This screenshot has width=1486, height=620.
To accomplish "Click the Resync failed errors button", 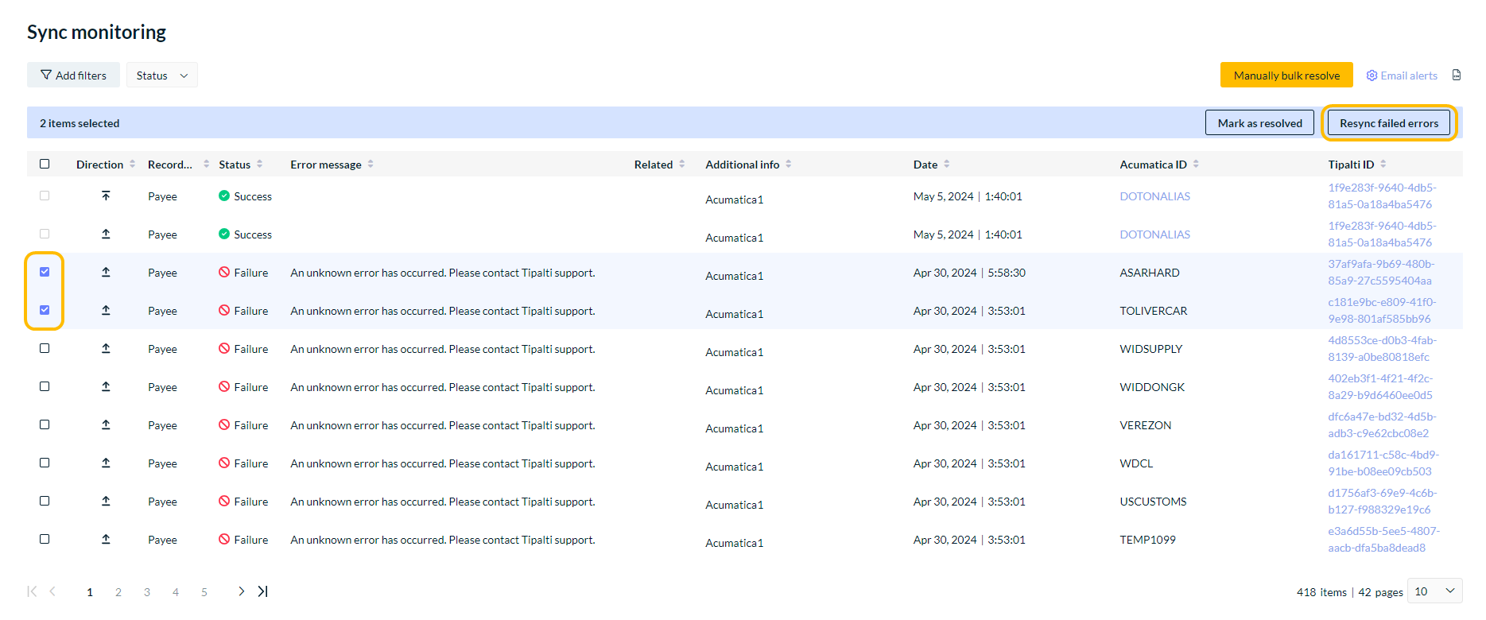I will point(1388,123).
